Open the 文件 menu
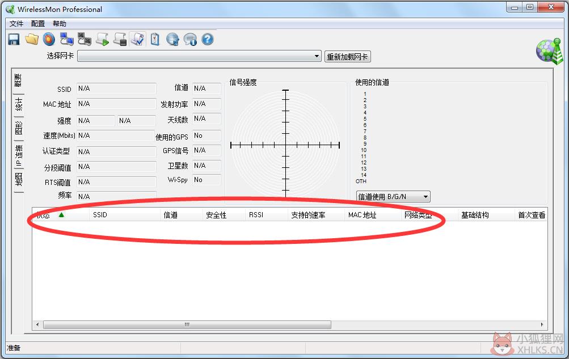Viewport: 569px width, 359px height. 16,24
